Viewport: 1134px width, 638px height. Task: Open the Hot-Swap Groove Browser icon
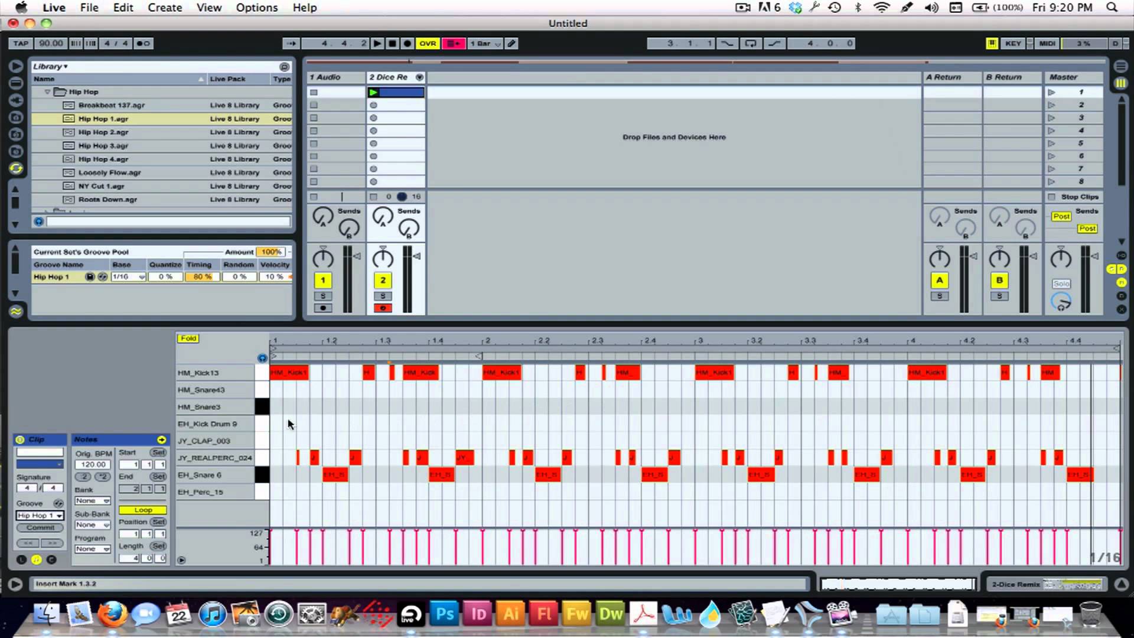pos(16,168)
